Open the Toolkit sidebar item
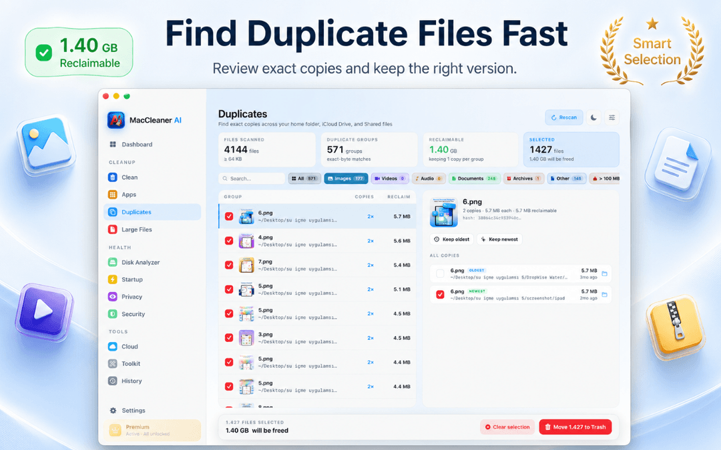 click(124, 364)
